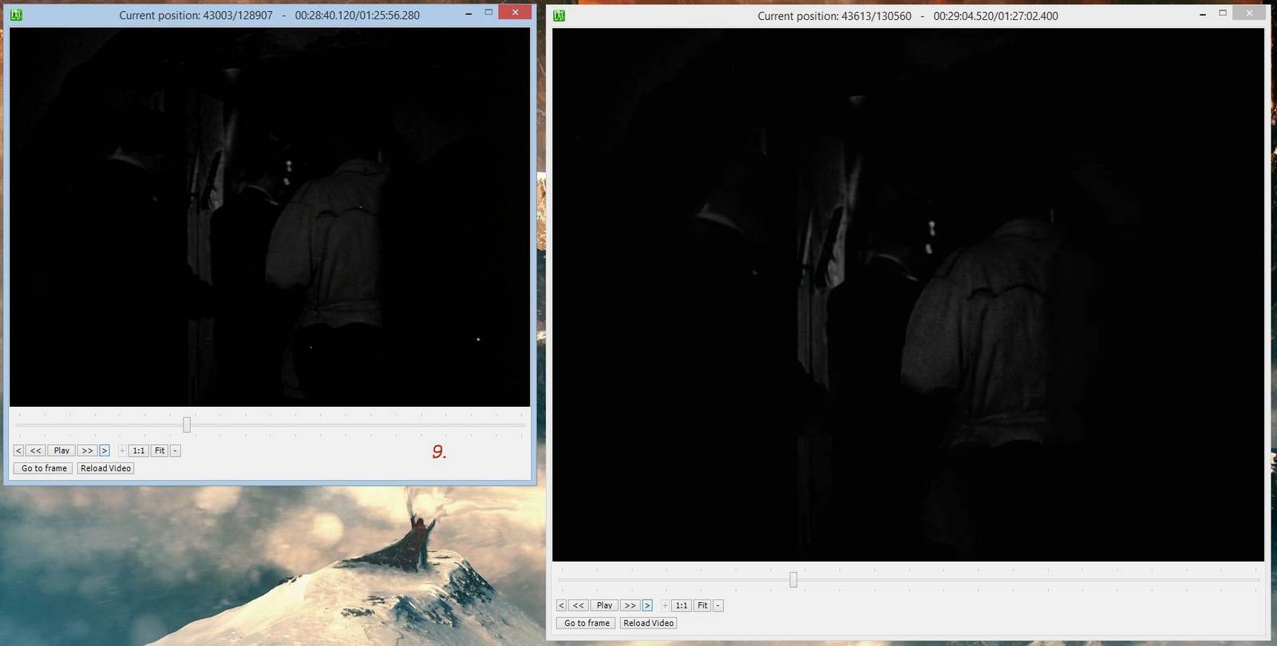Viewport: 1277px width, 646px height.
Task: Play the video in the left window
Action: coord(61,451)
